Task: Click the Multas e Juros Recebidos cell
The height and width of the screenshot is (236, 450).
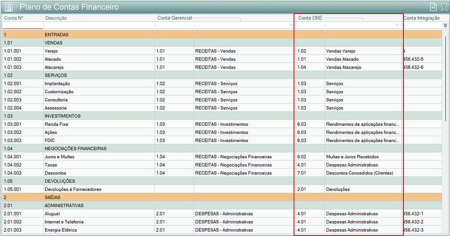Action: tap(363, 157)
